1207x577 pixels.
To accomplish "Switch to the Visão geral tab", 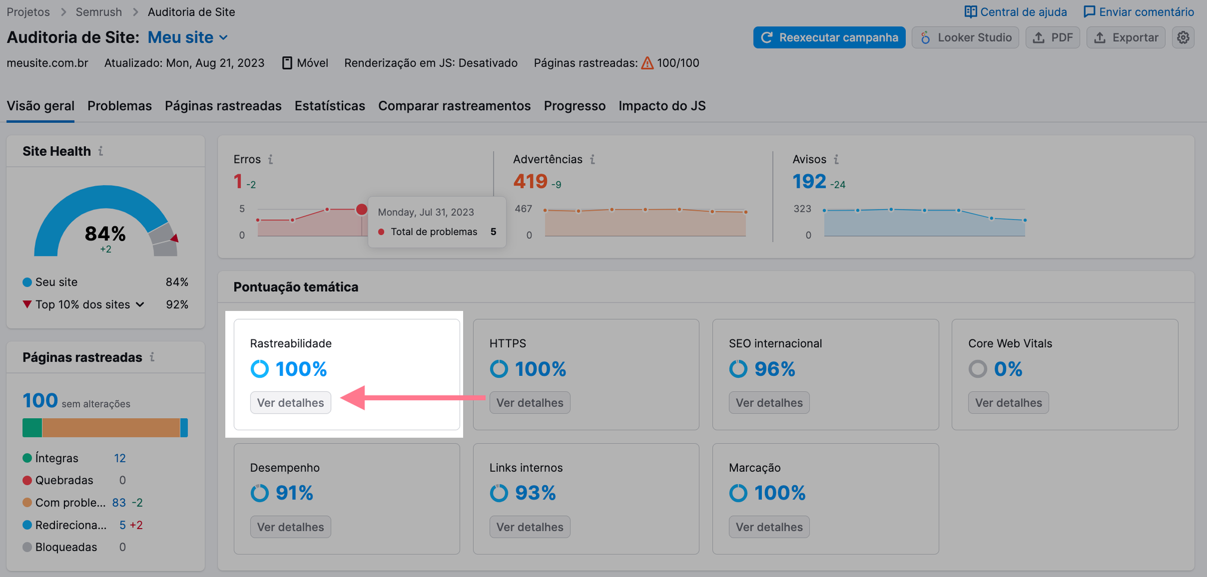I will (41, 106).
